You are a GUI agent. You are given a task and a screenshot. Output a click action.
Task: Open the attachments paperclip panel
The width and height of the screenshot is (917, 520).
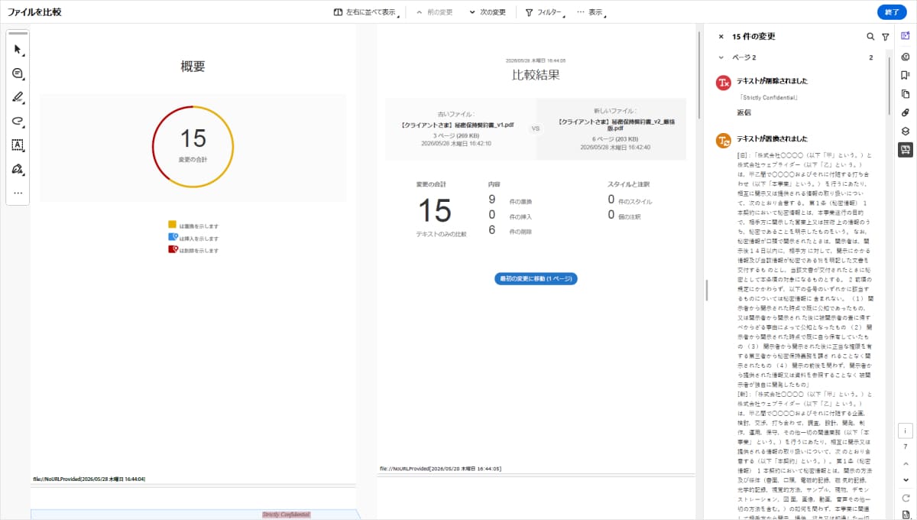[906, 112]
